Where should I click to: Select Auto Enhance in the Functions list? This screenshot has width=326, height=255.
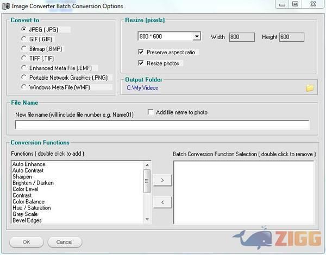29,164
